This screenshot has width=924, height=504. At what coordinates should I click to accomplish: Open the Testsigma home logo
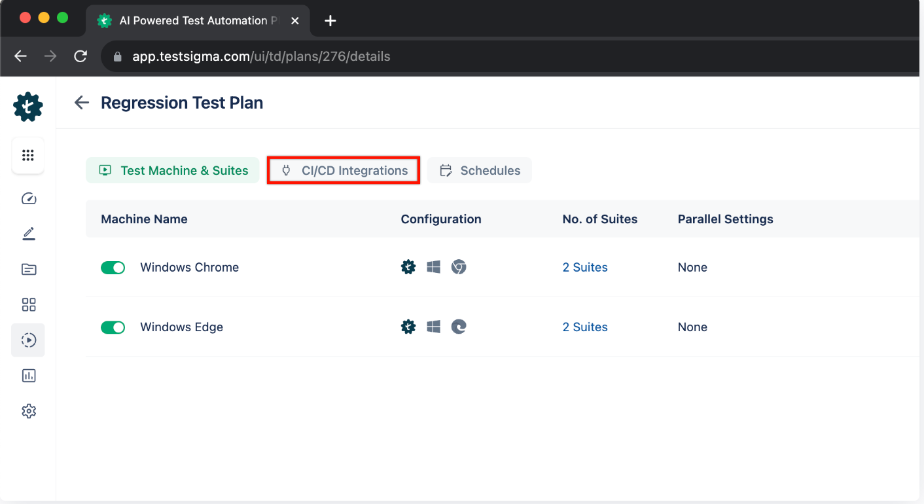[x=27, y=107]
